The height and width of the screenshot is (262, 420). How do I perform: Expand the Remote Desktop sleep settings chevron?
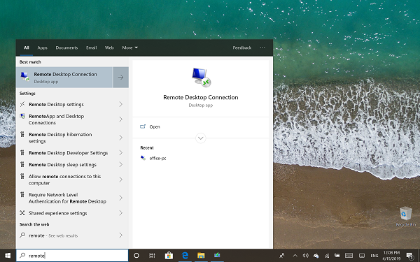pos(121,164)
